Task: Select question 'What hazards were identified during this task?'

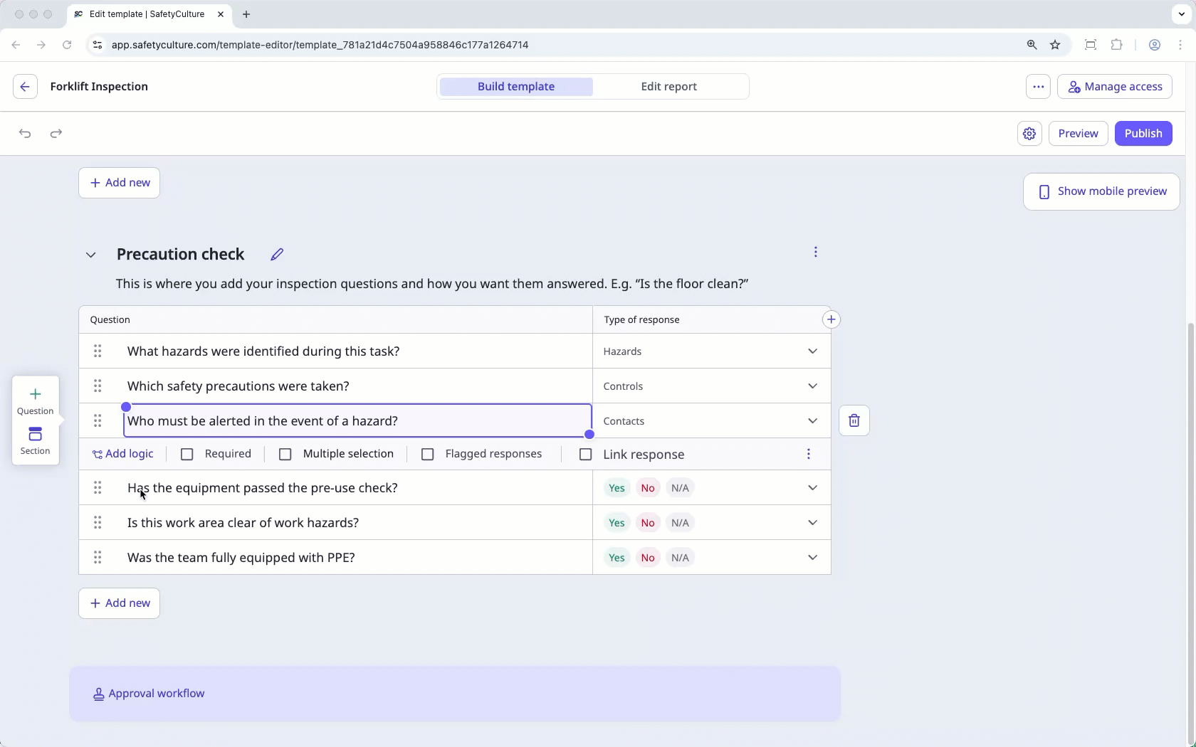Action: click(263, 351)
